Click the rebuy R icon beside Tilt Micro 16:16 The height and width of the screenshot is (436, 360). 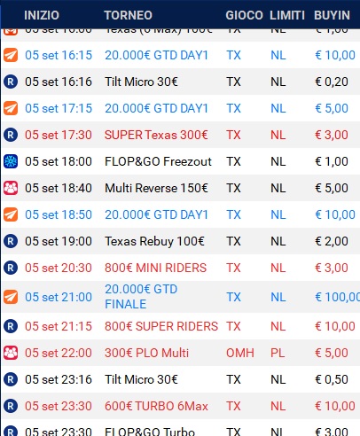pyautogui.click(x=11, y=82)
